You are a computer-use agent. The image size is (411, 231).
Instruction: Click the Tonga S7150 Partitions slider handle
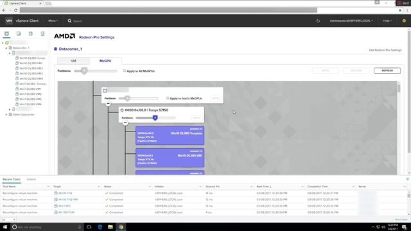(x=155, y=118)
